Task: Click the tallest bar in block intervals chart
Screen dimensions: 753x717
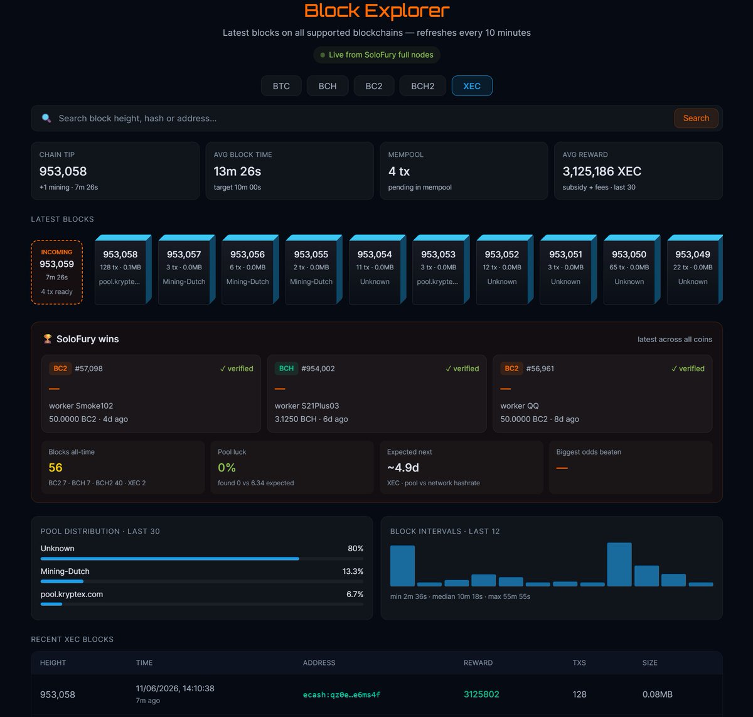Action: pyautogui.click(x=619, y=564)
